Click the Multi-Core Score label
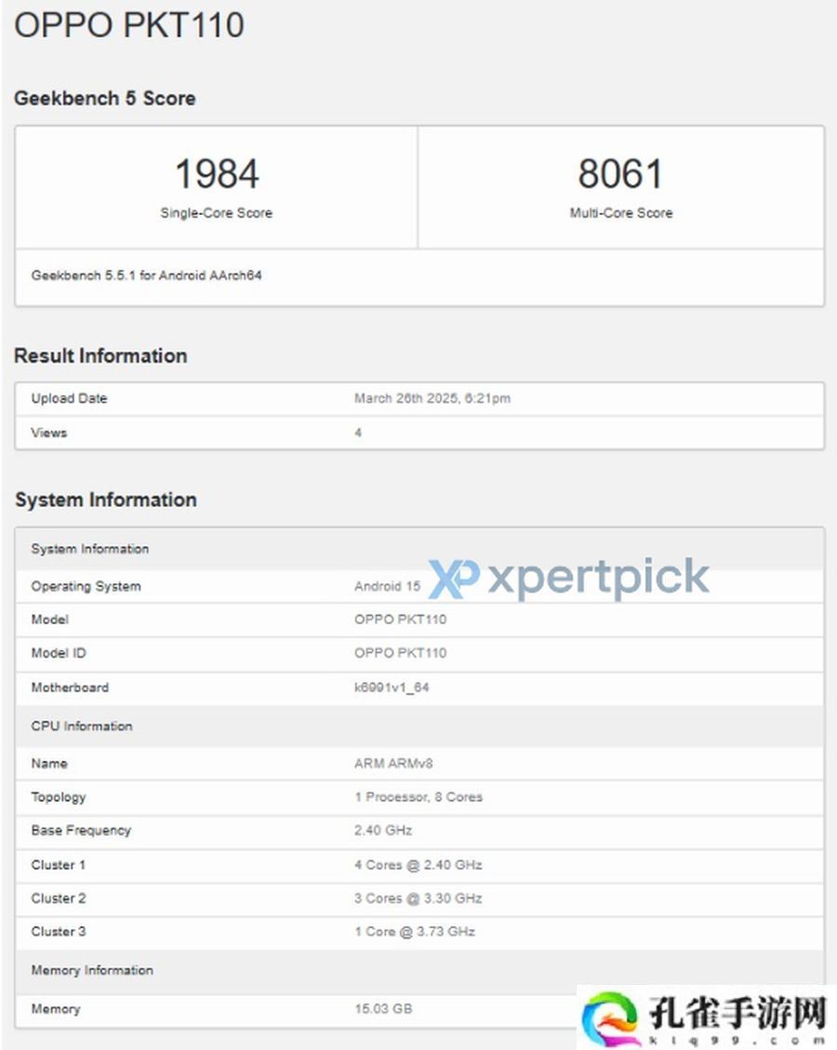Image resolution: width=837 pixels, height=1050 pixels. point(621,213)
